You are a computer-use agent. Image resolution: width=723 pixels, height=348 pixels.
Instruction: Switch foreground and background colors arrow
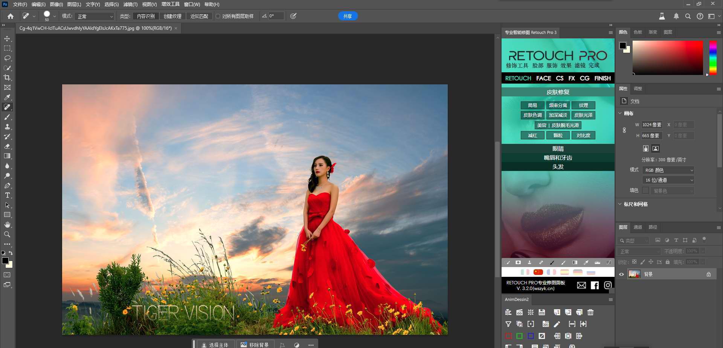pos(11,253)
